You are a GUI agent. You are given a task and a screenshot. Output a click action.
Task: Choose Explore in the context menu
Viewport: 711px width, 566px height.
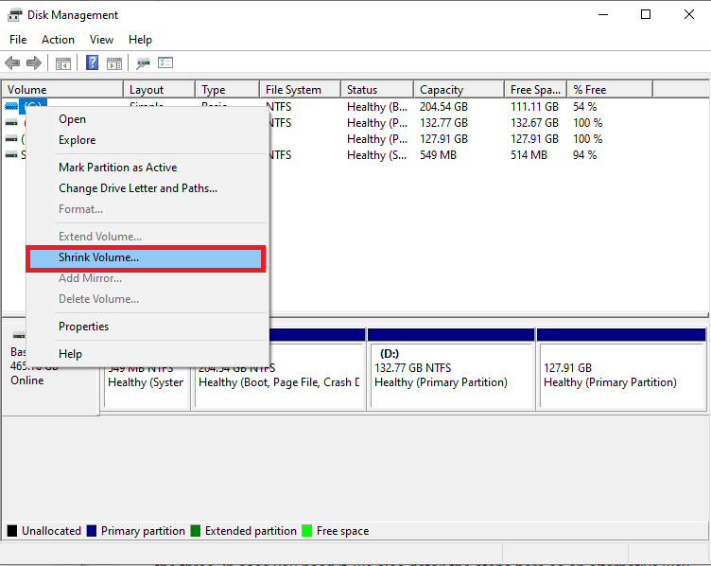pos(77,140)
